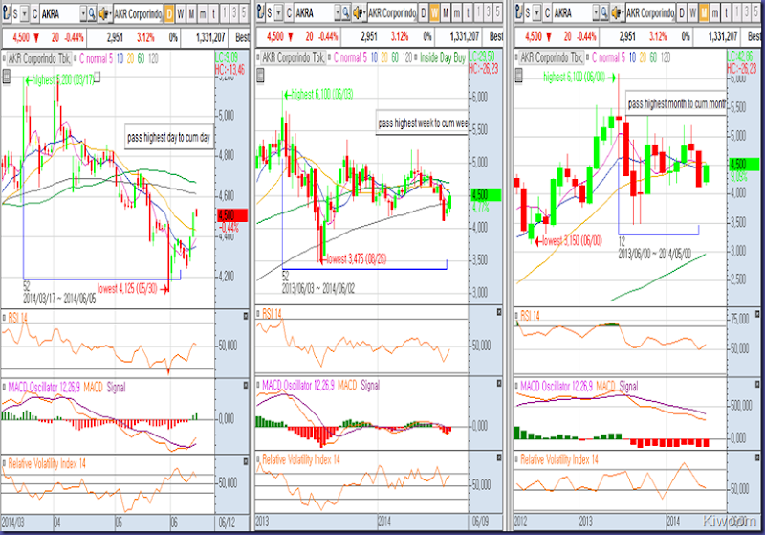Click tick (t) button in right chart
The height and width of the screenshot is (535, 765).
tap(726, 13)
